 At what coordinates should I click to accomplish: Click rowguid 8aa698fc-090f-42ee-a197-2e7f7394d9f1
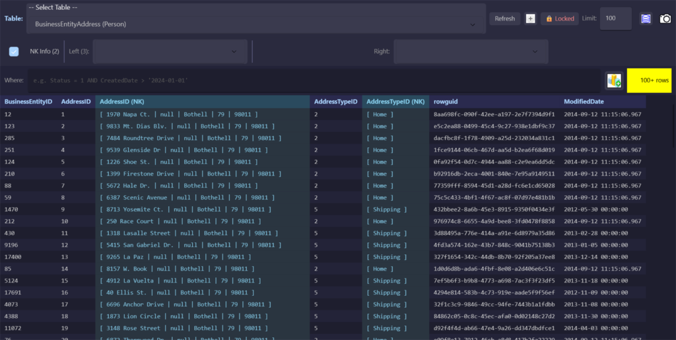[494, 114]
